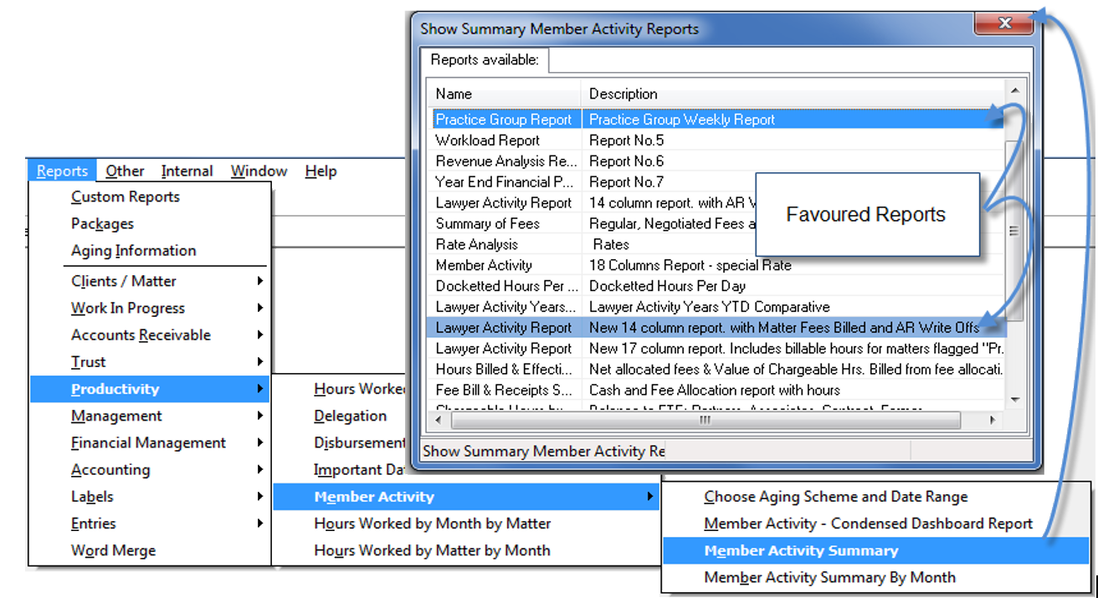This screenshot has width=1103, height=613.
Task: Open the Internal menu
Action: [x=187, y=171]
